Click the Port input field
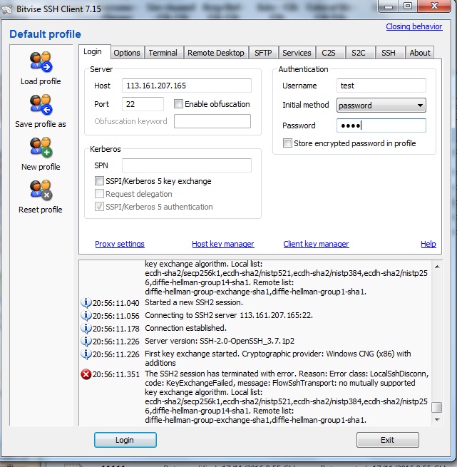Image resolution: width=457 pixels, height=467 pixels. [x=143, y=104]
